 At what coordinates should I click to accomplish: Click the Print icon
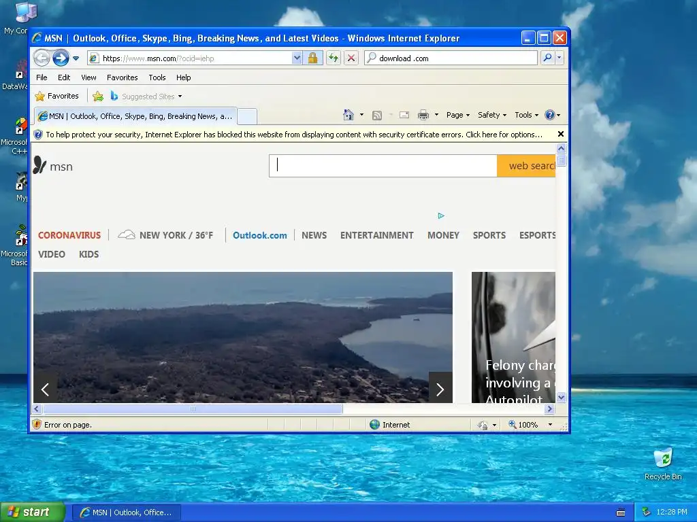pyautogui.click(x=423, y=115)
